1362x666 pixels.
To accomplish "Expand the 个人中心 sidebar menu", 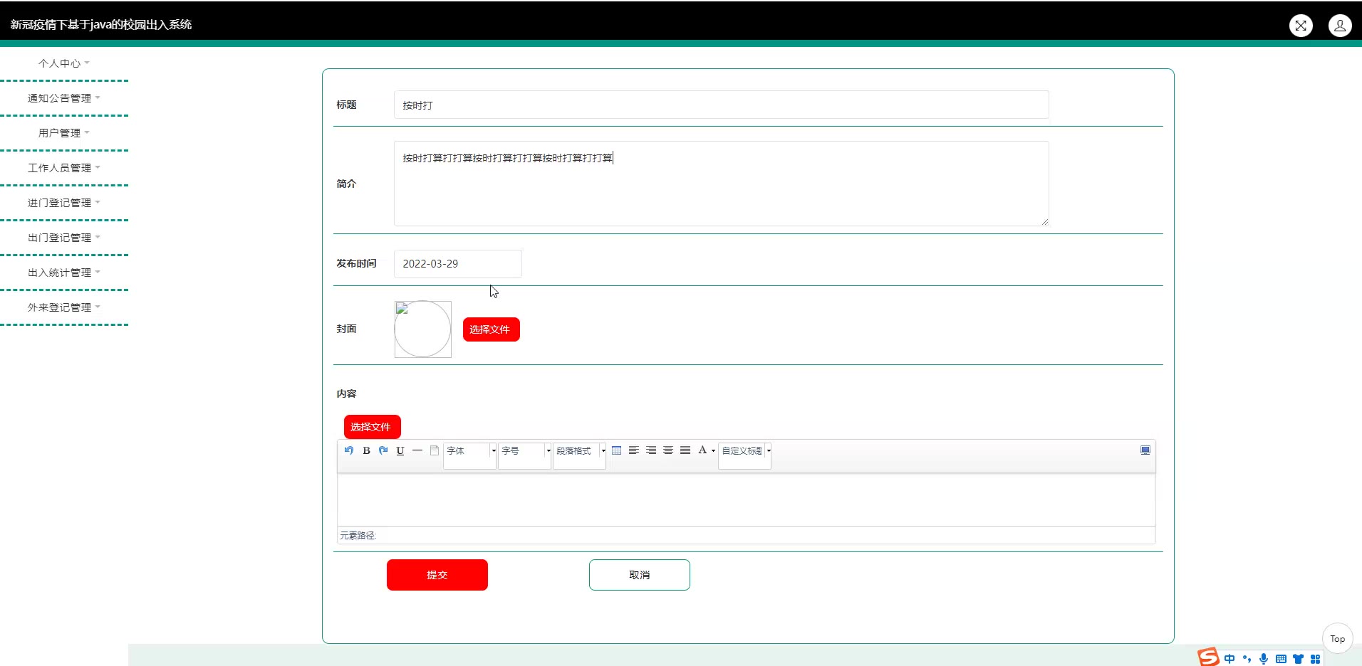I will [x=64, y=63].
